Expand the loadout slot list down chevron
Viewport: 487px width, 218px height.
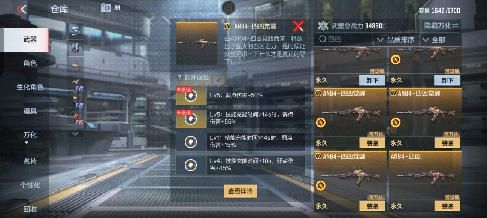[75, 133]
